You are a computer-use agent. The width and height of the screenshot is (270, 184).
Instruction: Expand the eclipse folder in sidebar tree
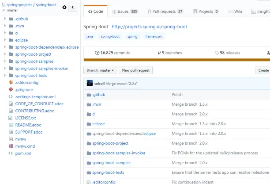5,40
